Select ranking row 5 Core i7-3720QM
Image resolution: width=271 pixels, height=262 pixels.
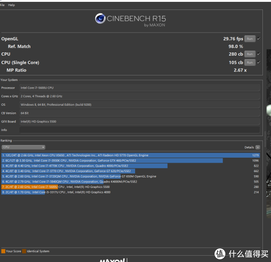(131, 176)
